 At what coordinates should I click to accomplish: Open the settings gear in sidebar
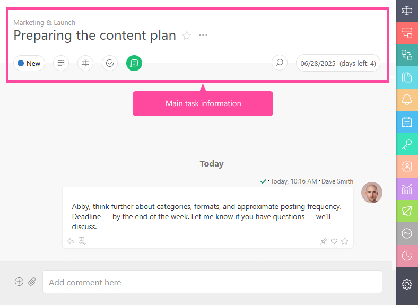pyautogui.click(x=407, y=284)
